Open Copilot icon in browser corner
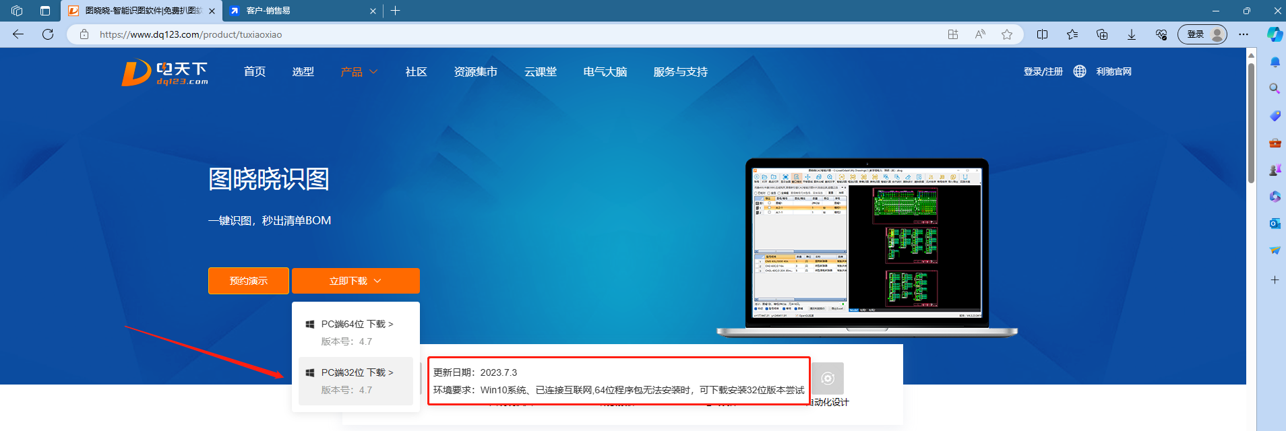1286x431 pixels. click(1274, 34)
